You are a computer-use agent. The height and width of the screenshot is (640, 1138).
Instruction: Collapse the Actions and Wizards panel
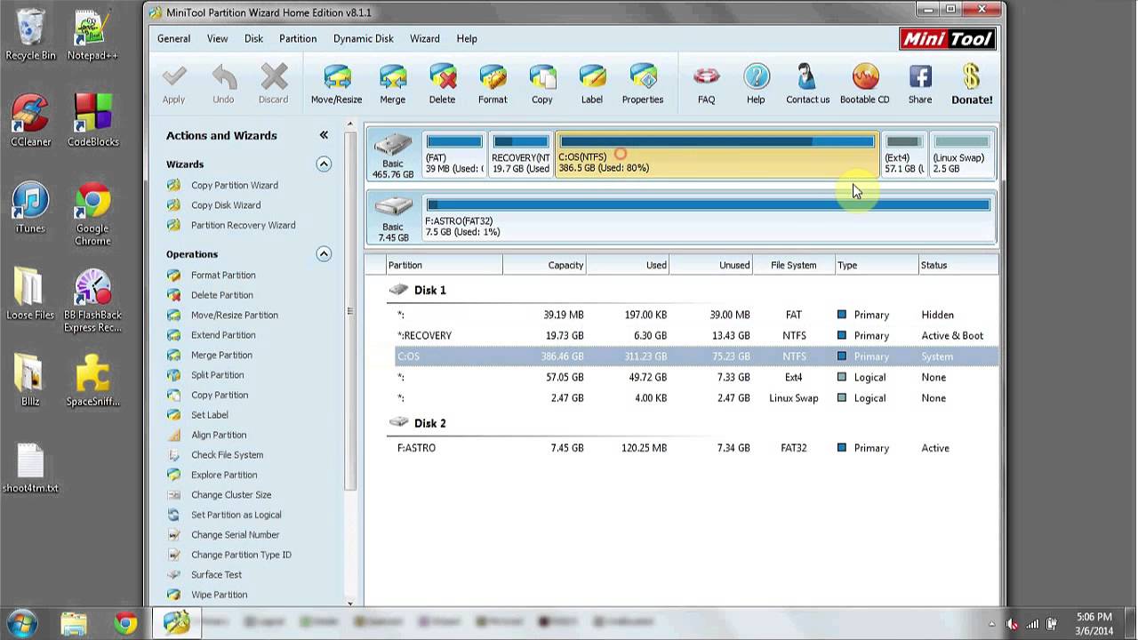point(324,135)
